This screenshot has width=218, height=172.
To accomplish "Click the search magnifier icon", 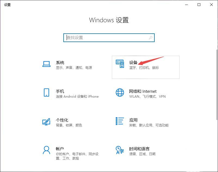I will (151, 38).
